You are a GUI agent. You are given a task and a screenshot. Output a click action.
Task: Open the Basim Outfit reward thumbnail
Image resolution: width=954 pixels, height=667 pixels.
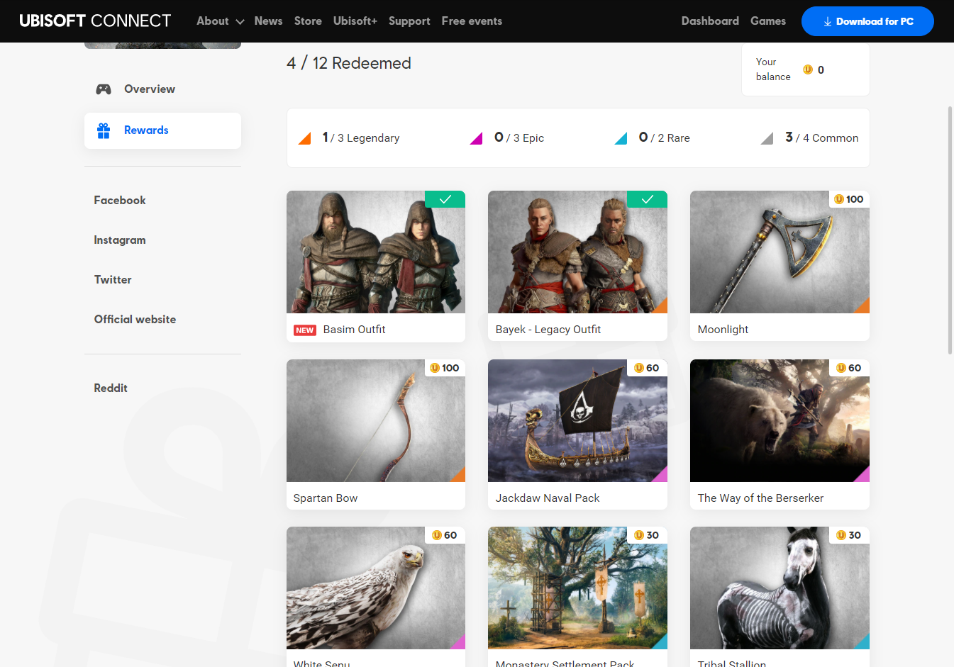tap(376, 252)
